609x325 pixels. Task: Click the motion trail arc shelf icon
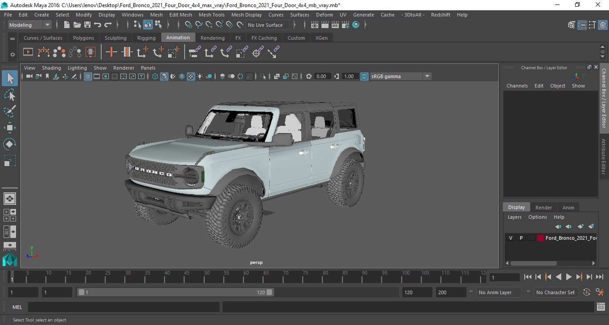[44, 52]
